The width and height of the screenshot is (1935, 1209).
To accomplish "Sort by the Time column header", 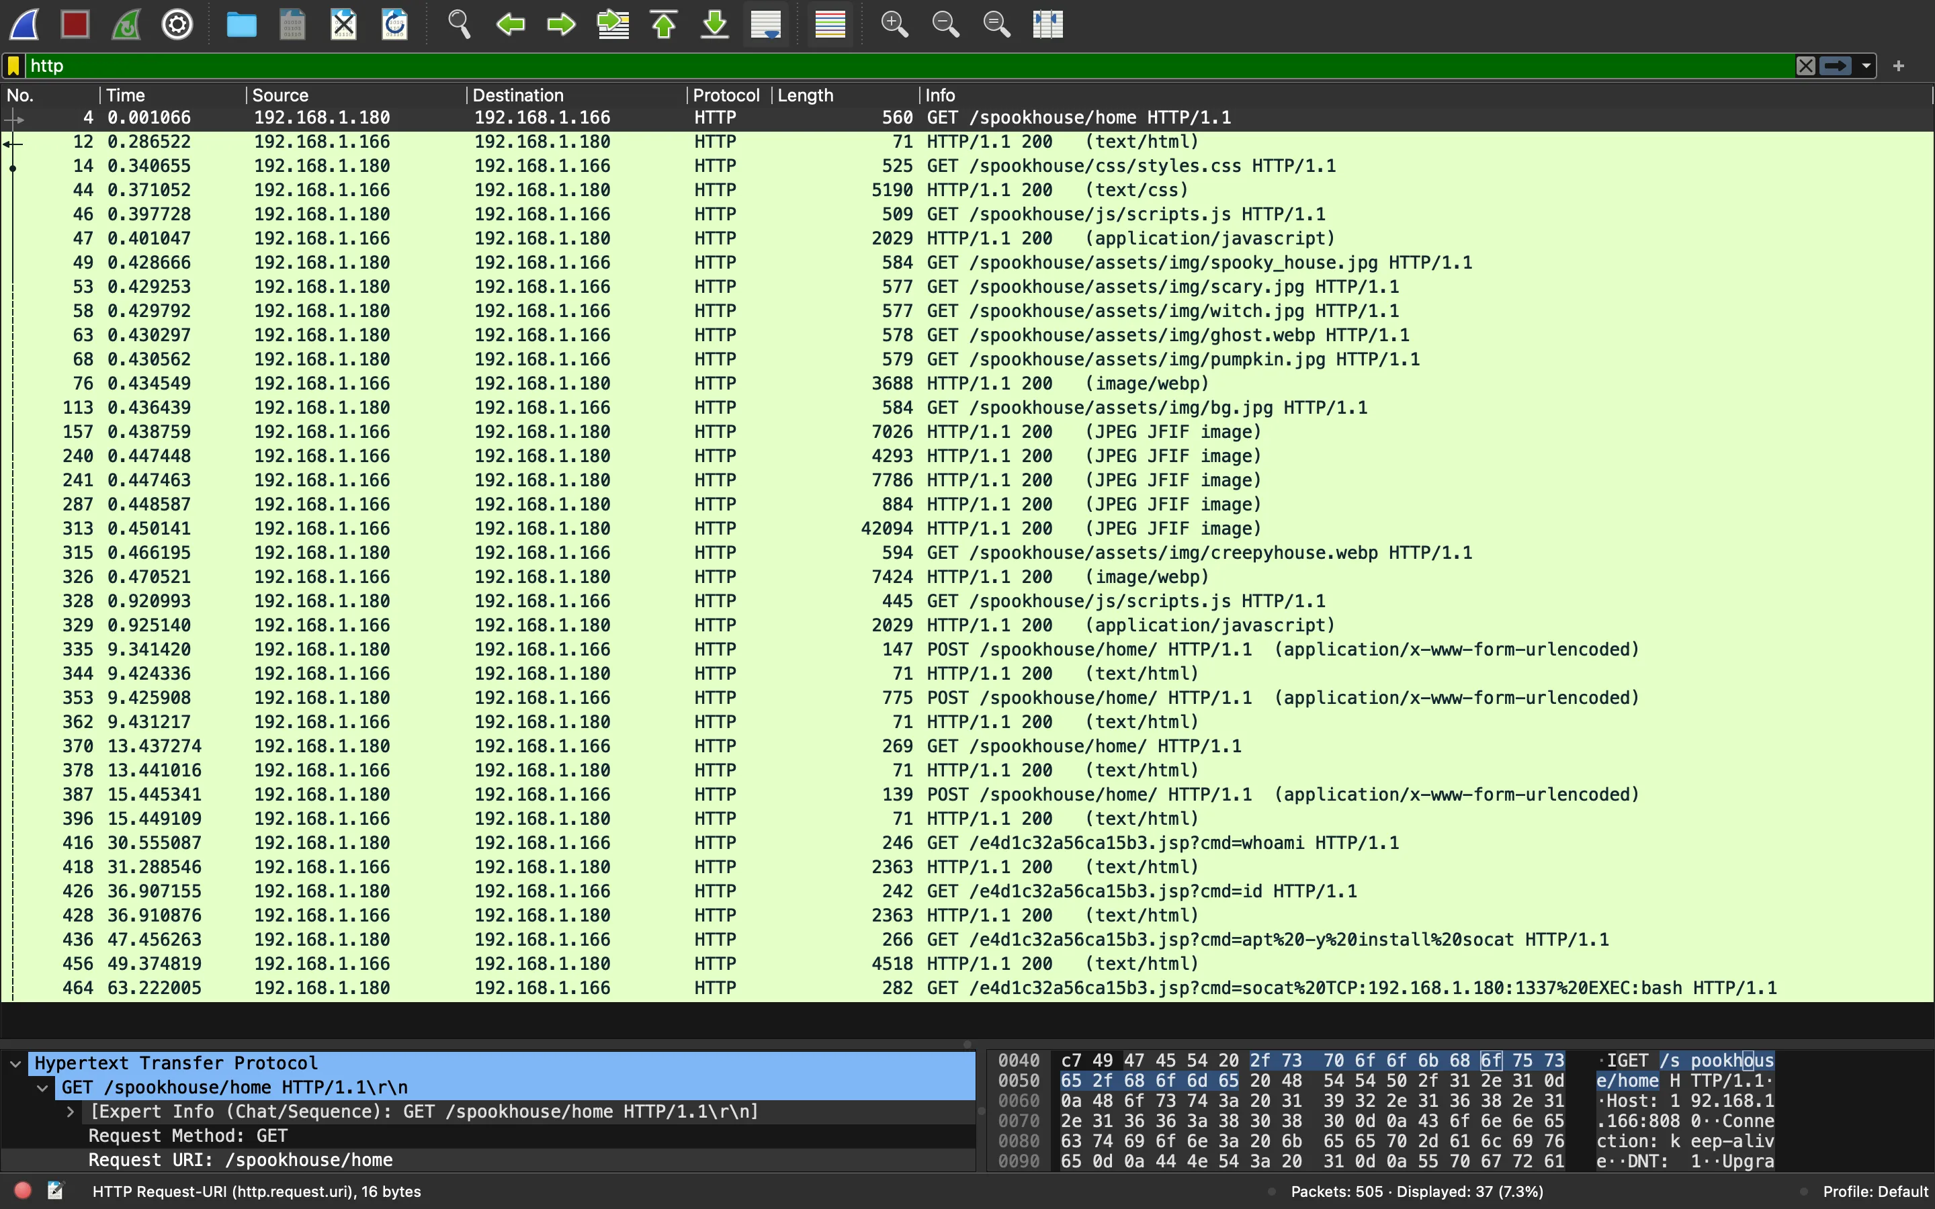I will [173, 95].
